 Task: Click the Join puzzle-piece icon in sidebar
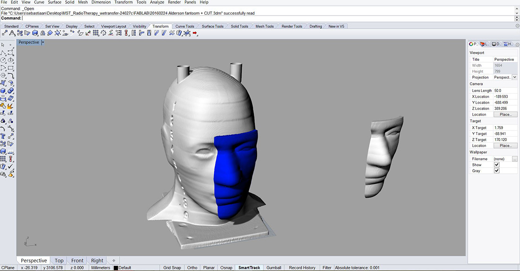(x=3, y=106)
